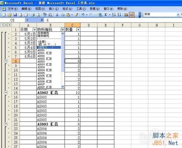Show outline level 1
This screenshot has height=148, width=182.
(2, 25)
